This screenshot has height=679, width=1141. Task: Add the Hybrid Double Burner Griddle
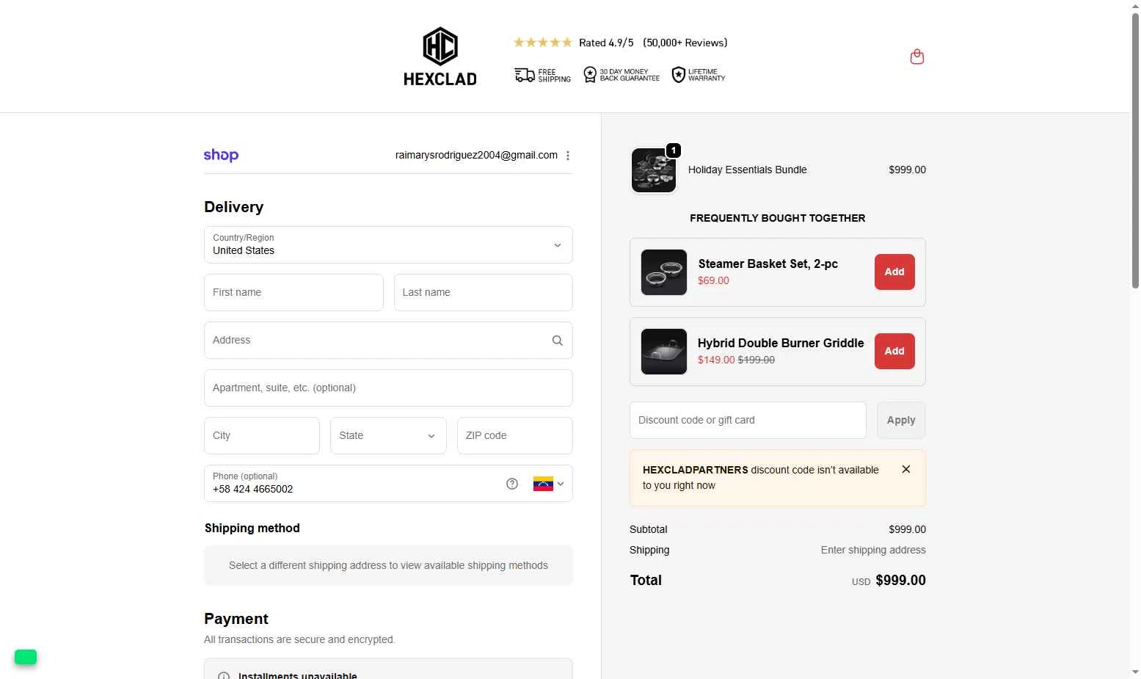click(894, 352)
